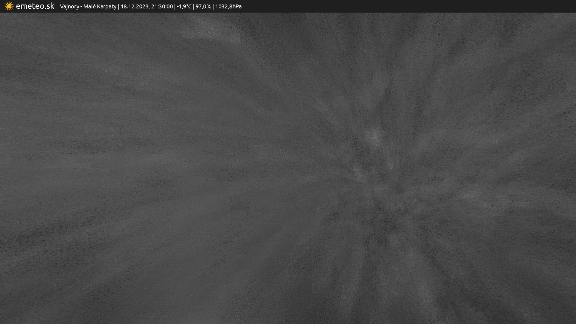The height and width of the screenshot is (324, 576).
Task: Click the bright patch at top of webcam image
Action: click(210, 30)
